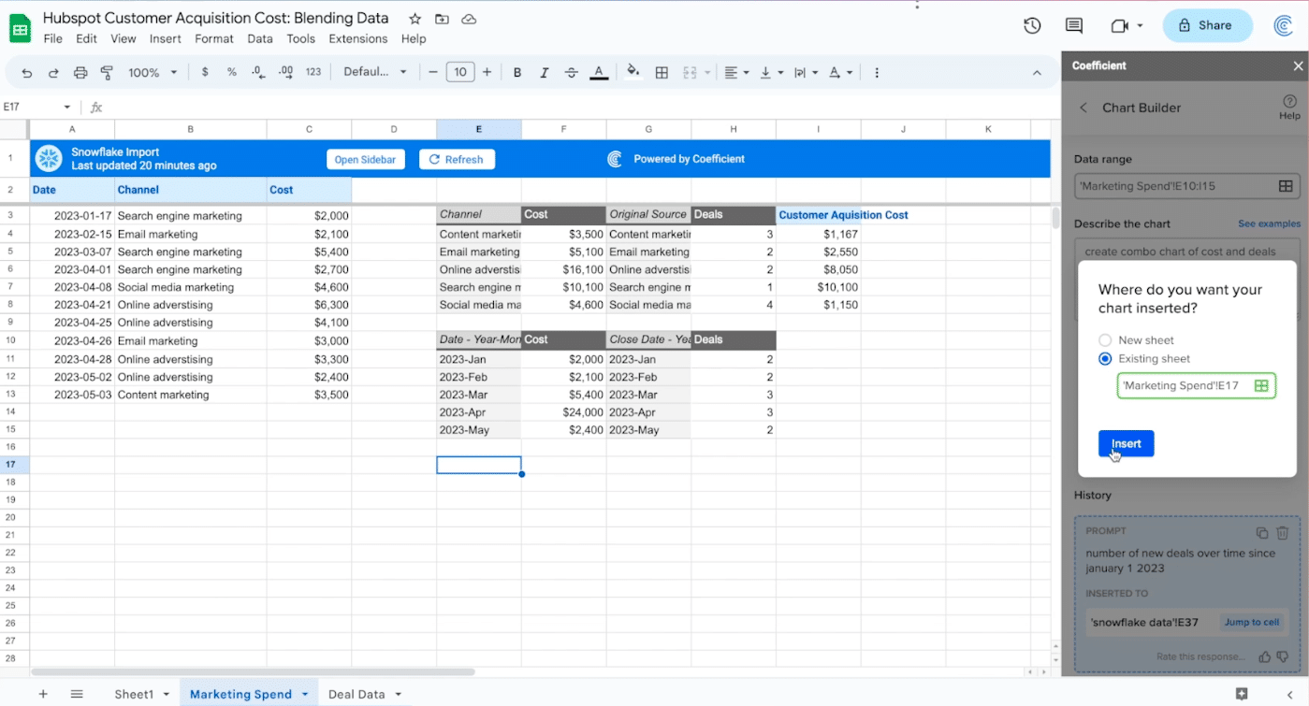Select the New sheet radio option
Image resolution: width=1309 pixels, height=706 pixels.
click(x=1105, y=340)
